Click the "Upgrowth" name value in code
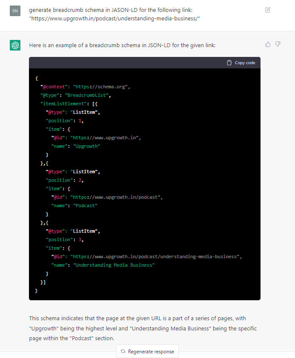Screen dimensions: 295x358 86,147
